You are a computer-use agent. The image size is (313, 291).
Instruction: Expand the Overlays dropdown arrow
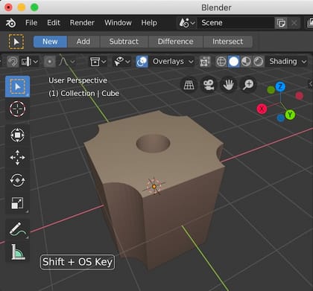click(x=191, y=62)
